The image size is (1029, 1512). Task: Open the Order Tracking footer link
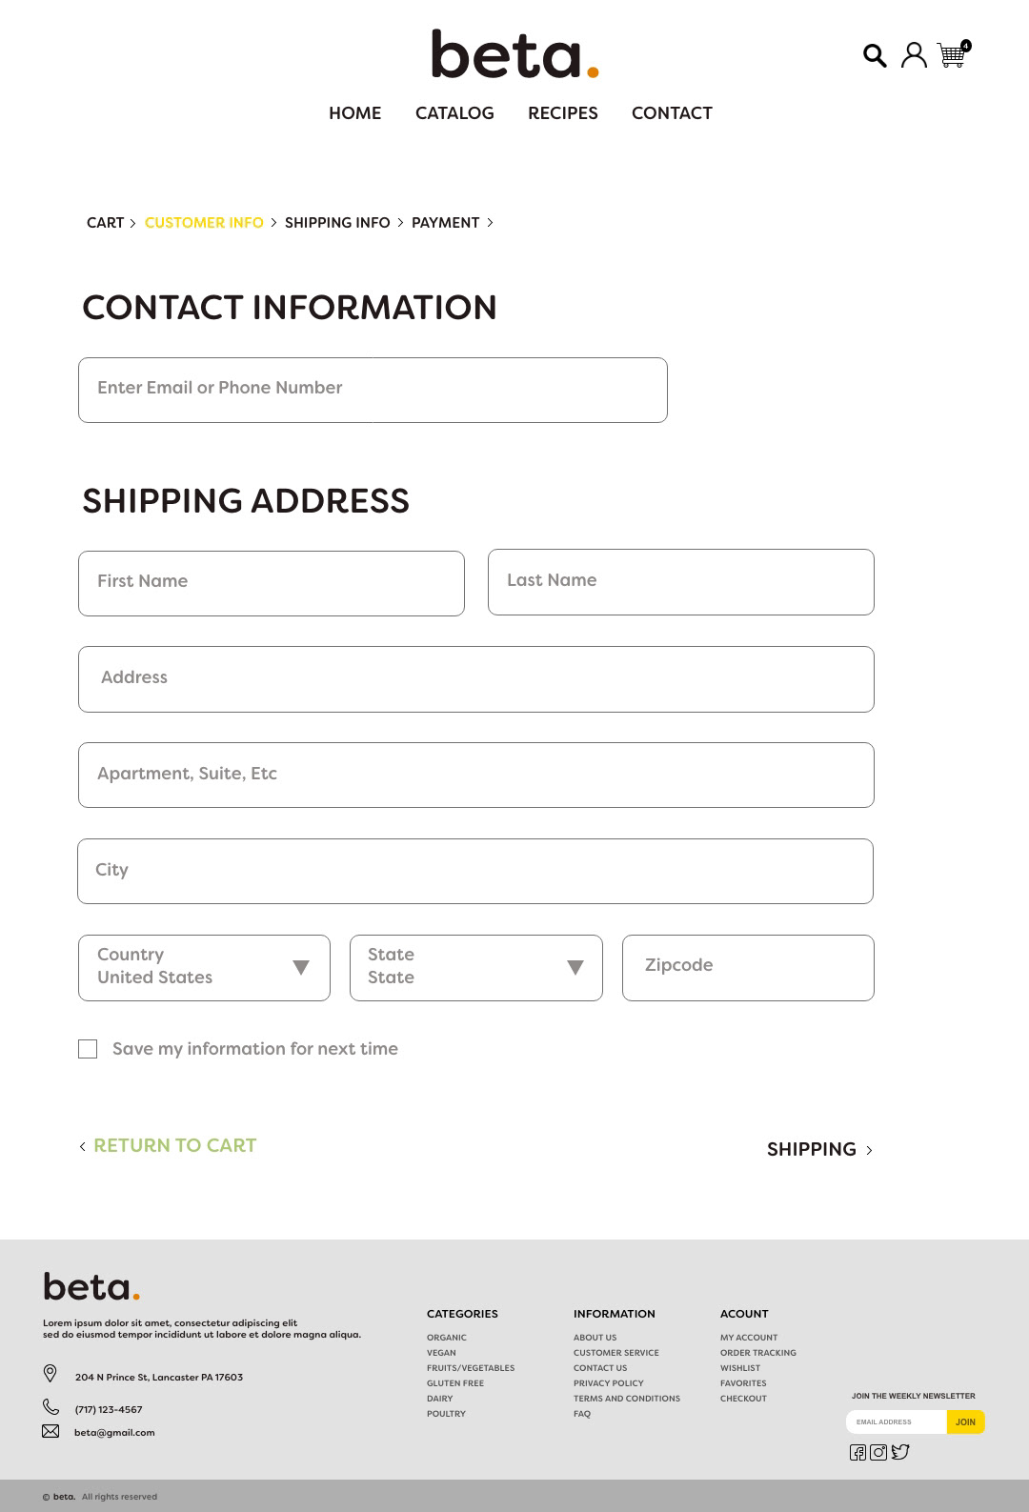757,1353
